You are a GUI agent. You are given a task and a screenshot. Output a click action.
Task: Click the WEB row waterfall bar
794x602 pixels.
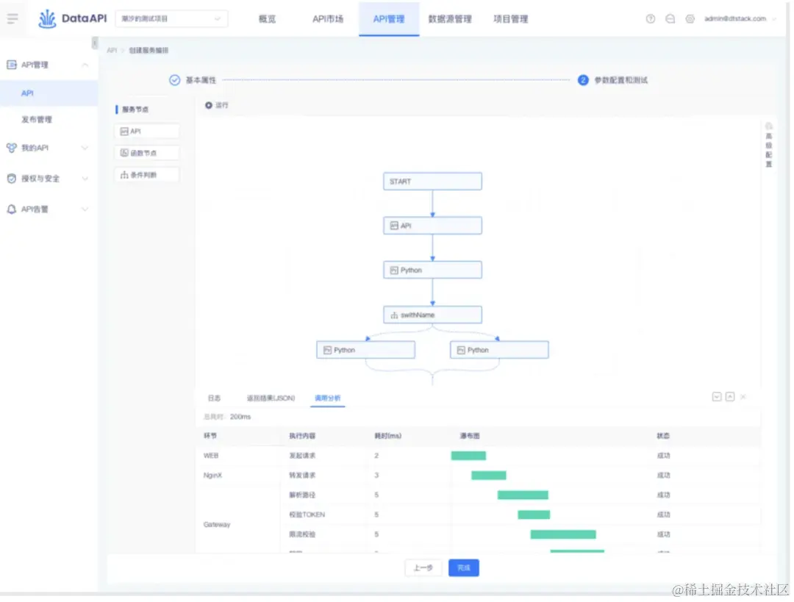[x=468, y=456]
